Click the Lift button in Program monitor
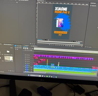Image resolution: width=98 pixels, height=96 pixels. click(66, 46)
